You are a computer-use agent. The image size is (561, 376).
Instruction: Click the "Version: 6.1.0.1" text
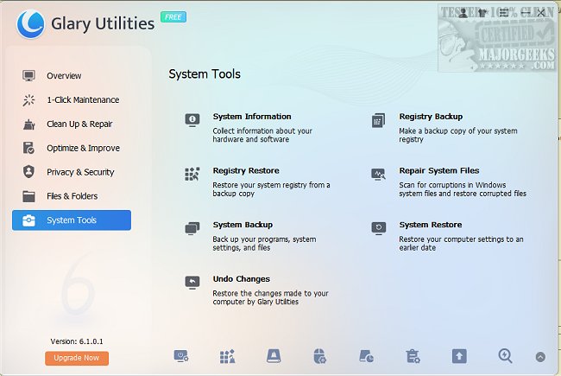(77, 341)
